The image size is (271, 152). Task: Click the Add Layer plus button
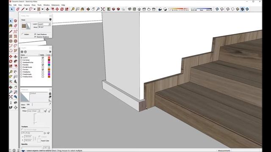pyautogui.click(x=22, y=52)
